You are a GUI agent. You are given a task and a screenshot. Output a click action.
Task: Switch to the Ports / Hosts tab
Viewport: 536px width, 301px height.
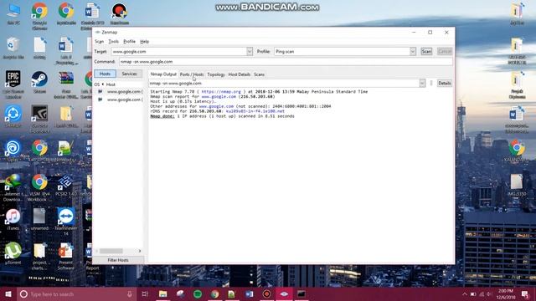tap(192, 74)
